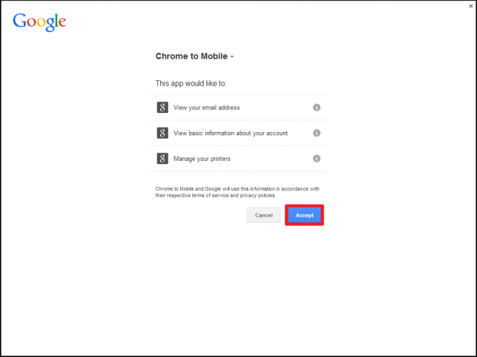Click the Google logo
The image size is (477, 357).
click(x=39, y=22)
